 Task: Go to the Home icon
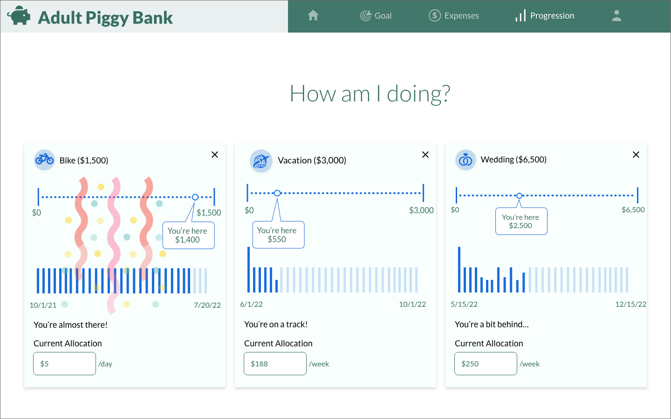click(313, 15)
